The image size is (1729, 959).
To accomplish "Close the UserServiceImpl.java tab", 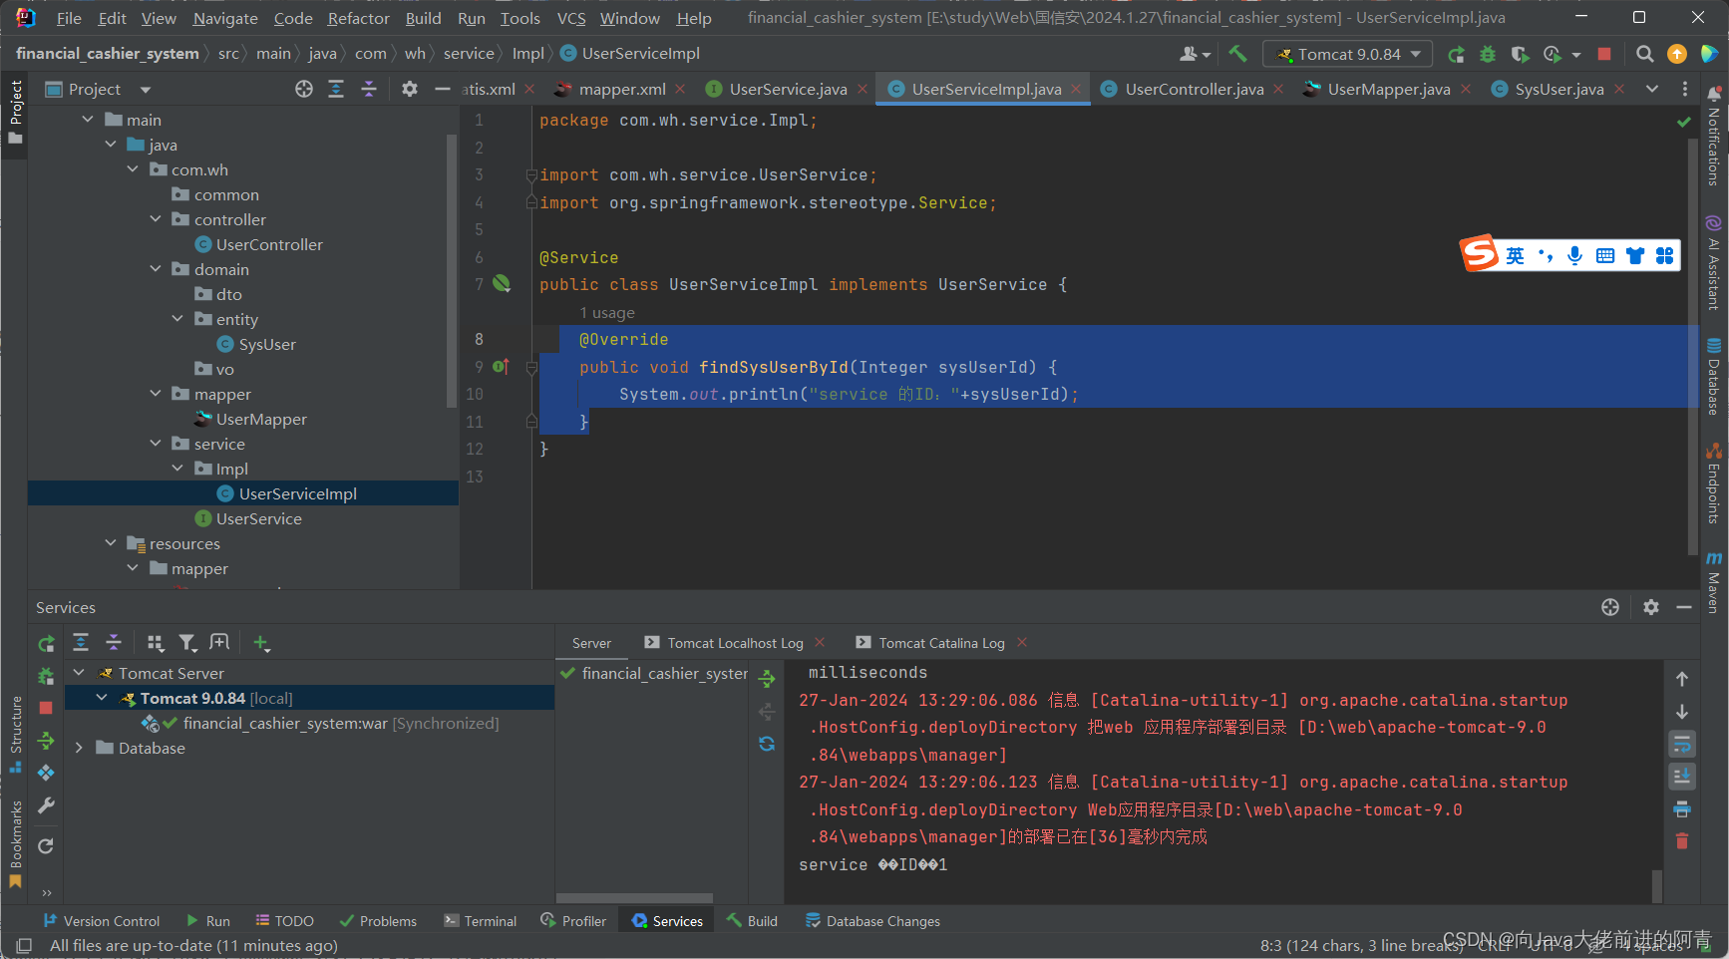I will click(1076, 89).
